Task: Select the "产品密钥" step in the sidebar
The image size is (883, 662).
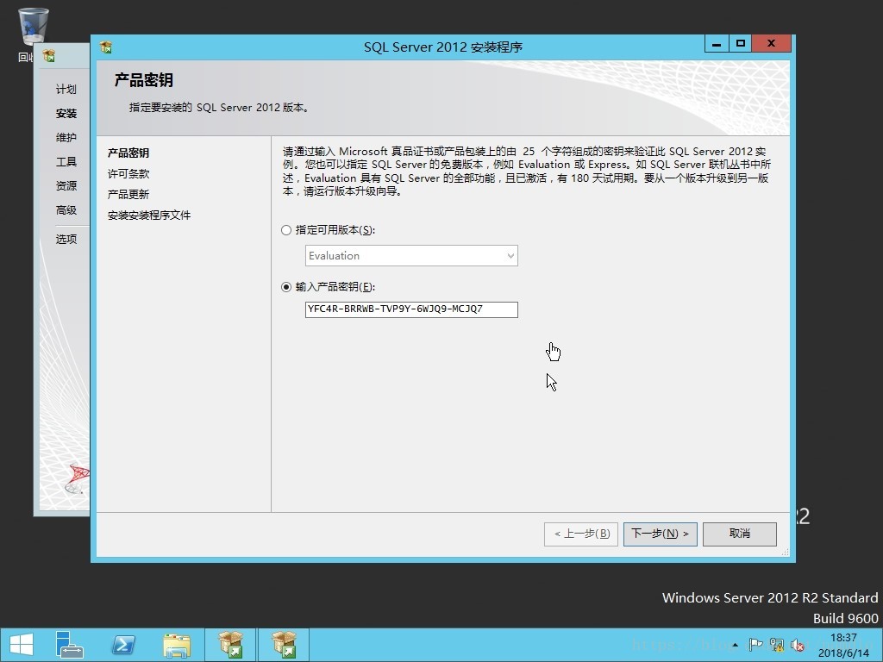Action: click(x=128, y=153)
